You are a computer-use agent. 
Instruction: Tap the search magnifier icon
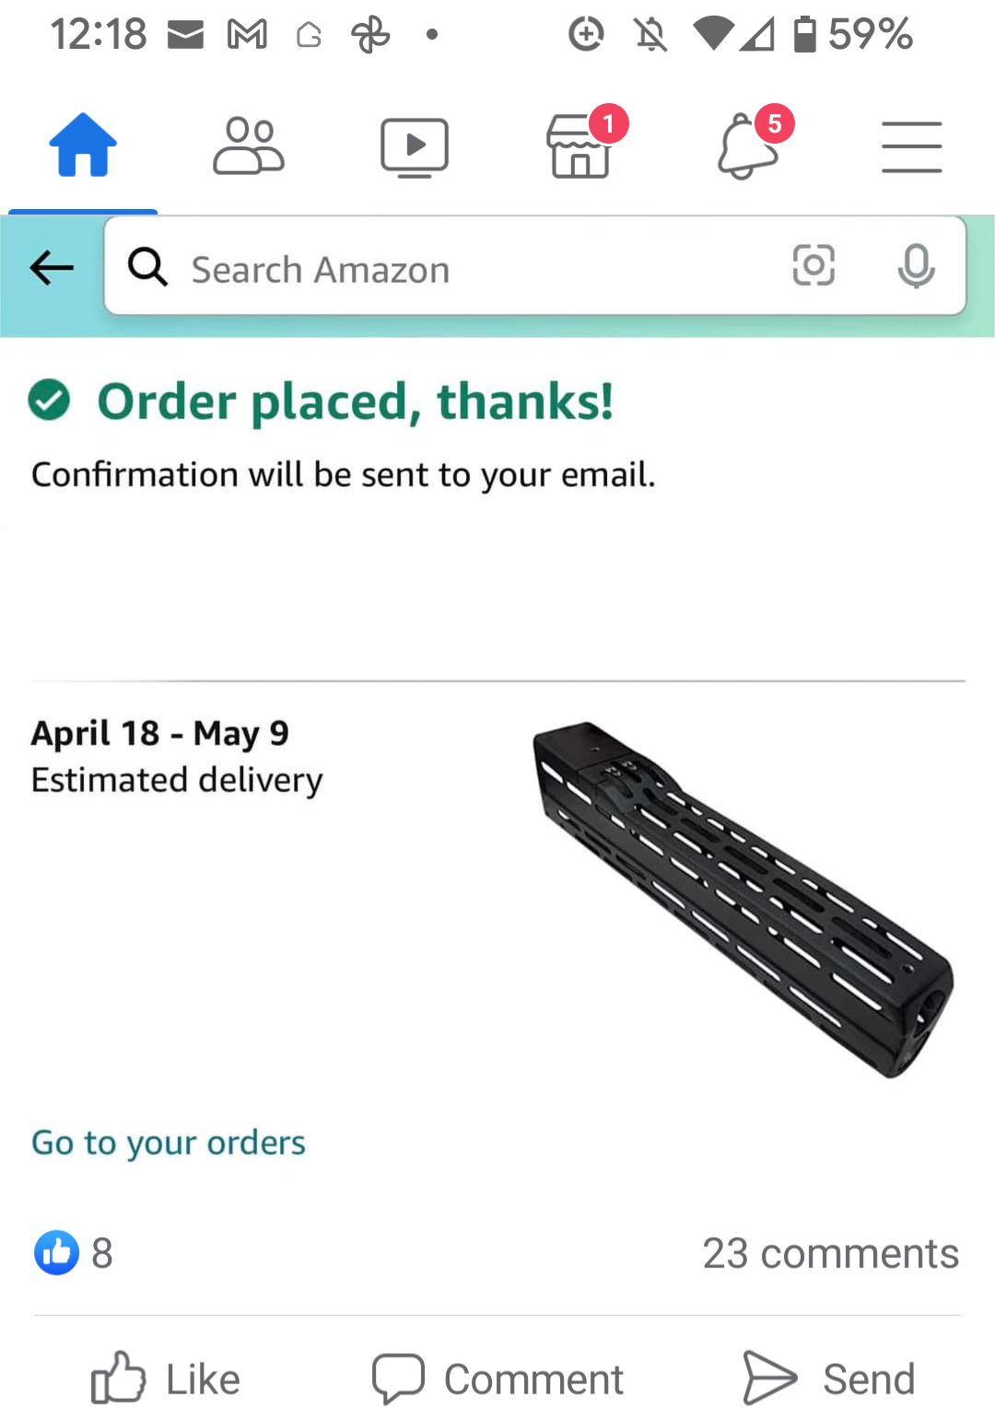tap(147, 268)
